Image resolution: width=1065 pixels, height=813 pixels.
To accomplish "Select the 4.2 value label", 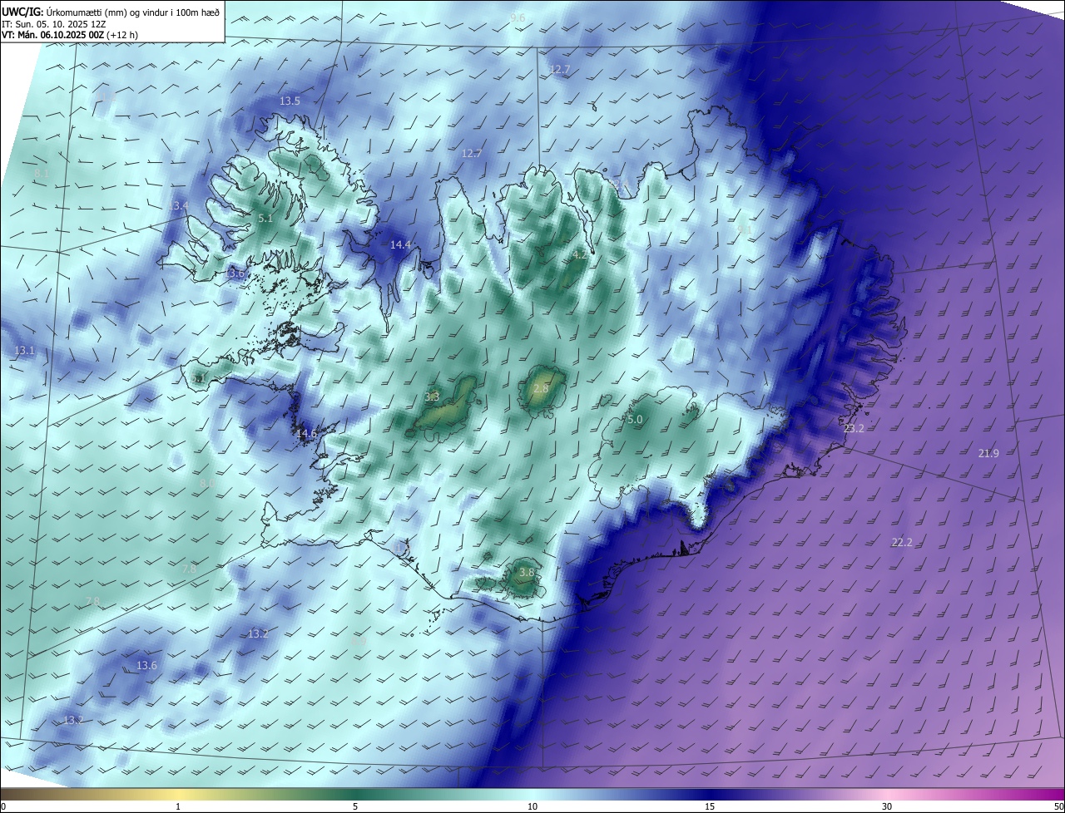I will click(580, 256).
